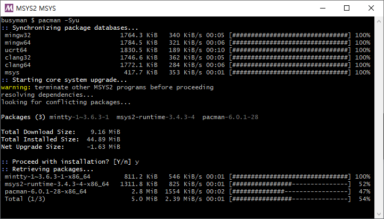Click the pacman package 47% progress bar

click(x=290, y=191)
